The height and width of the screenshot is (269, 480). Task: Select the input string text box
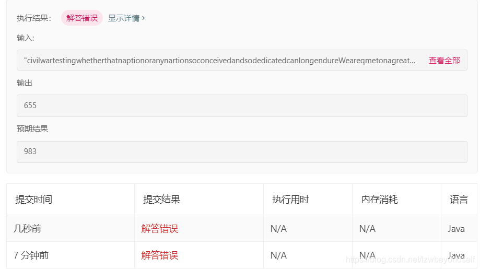coord(242,60)
